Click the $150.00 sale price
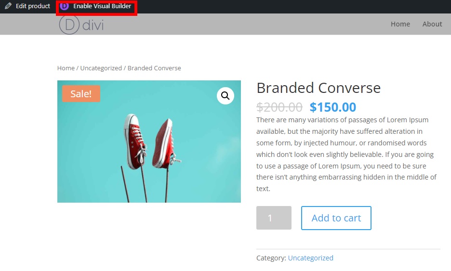The height and width of the screenshot is (271, 451). (x=333, y=107)
